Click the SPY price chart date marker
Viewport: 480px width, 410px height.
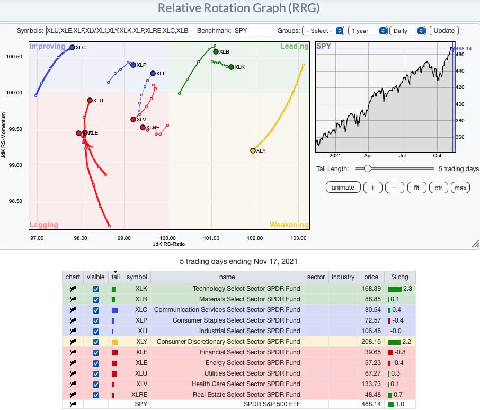click(454, 97)
